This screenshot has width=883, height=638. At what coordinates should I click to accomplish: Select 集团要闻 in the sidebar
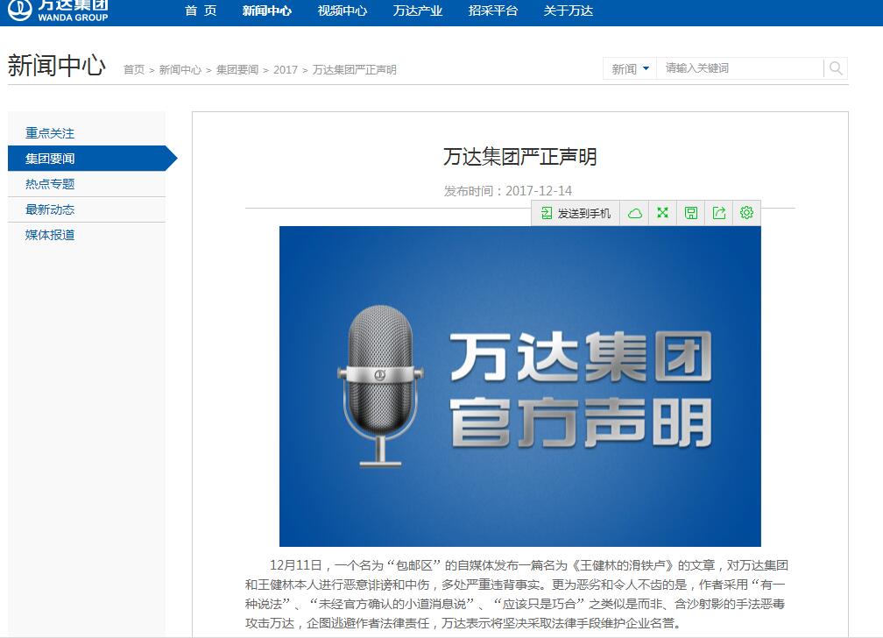click(x=90, y=159)
